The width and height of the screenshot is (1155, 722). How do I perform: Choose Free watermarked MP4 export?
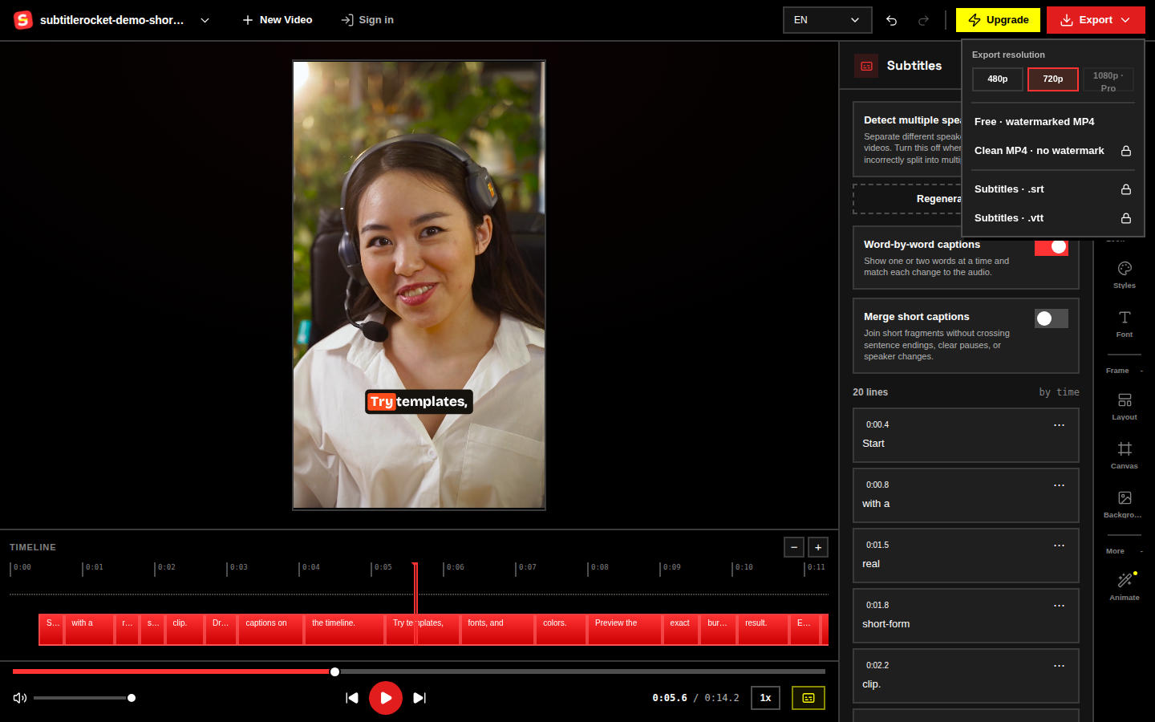[x=1052, y=122]
